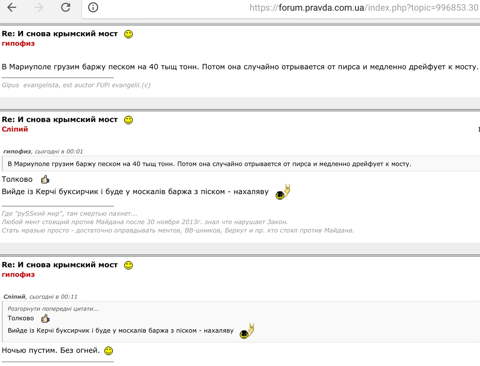The height and width of the screenshot is (366, 480).
Task: Click signature line 'Где "руSSкий мир", там смертью пахнет...'
Action: (70, 214)
